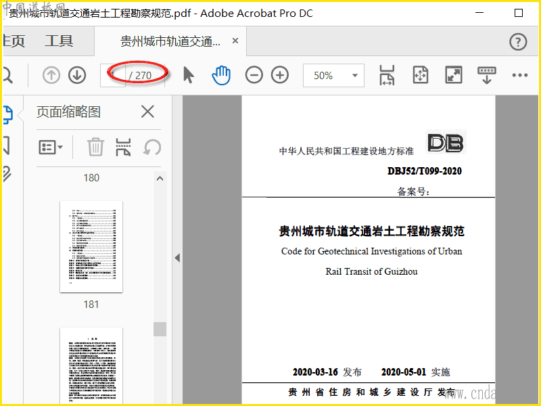Select the page 181 thumbnail

point(91,246)
